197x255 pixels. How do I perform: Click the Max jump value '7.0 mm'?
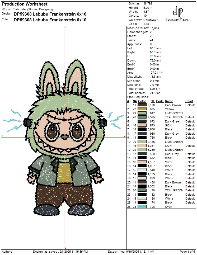(x=155, y=85)
